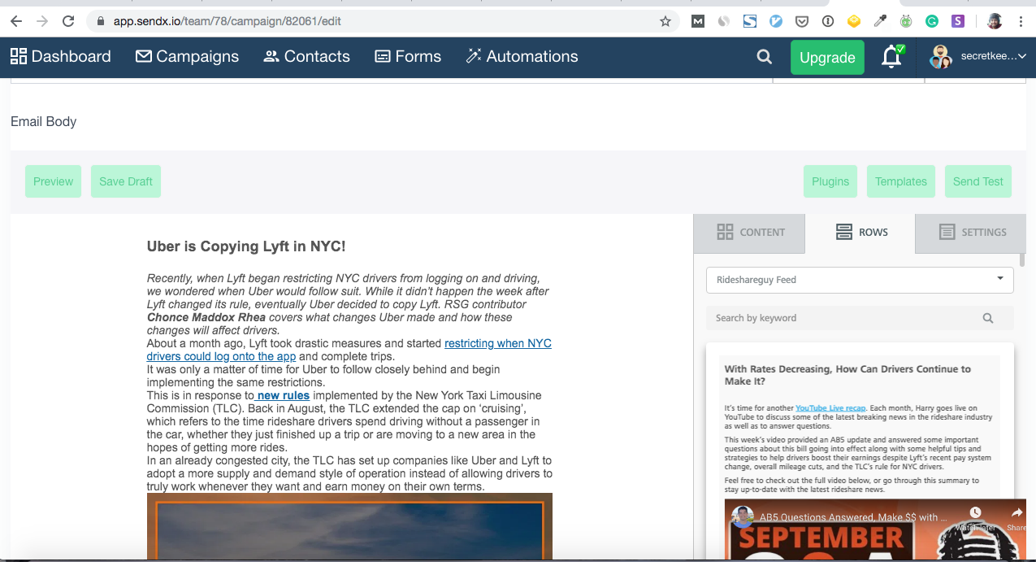Click the green robot extension icon
This screenshot has height=562, width=1036.
point(906,21)
